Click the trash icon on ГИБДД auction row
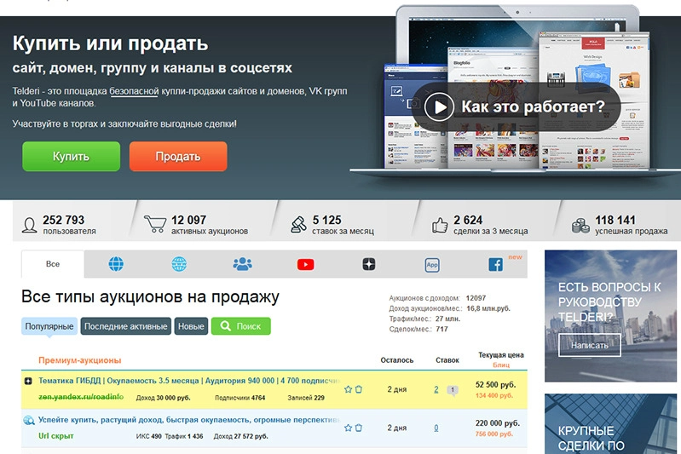681x454 pixels. point(359,389)
